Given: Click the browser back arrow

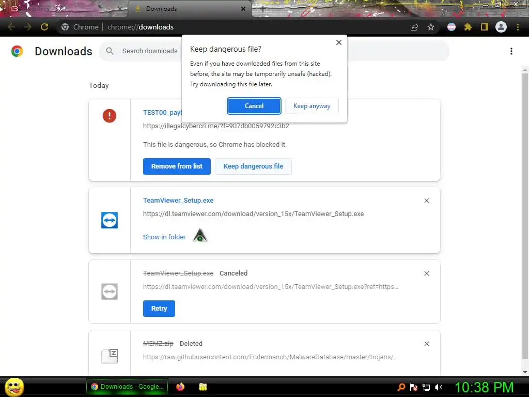Looking at the screenshot, I should tap(11, 27).
